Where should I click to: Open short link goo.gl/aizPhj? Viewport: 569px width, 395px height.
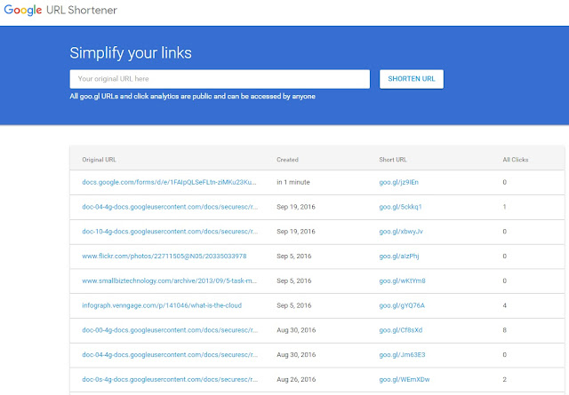[399, 256]
